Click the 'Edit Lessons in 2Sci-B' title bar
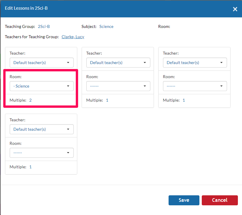This screenshot has width=242, height=215. [x=26, y=8]
